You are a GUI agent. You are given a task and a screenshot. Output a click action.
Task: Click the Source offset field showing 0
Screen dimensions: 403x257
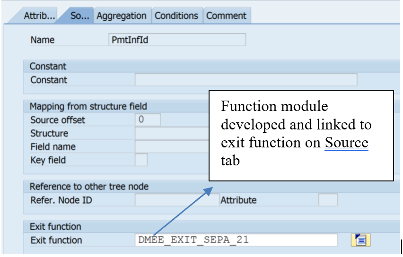point(148,120)
